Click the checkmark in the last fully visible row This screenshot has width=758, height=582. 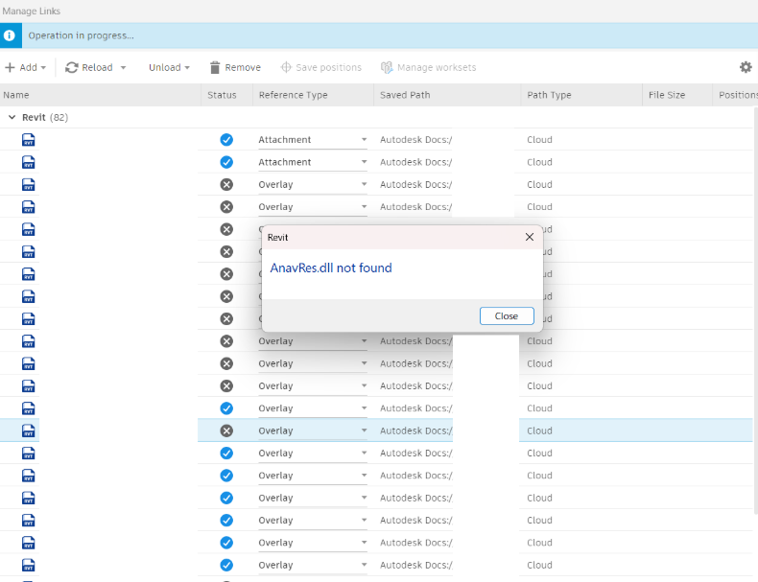point(226,565)
